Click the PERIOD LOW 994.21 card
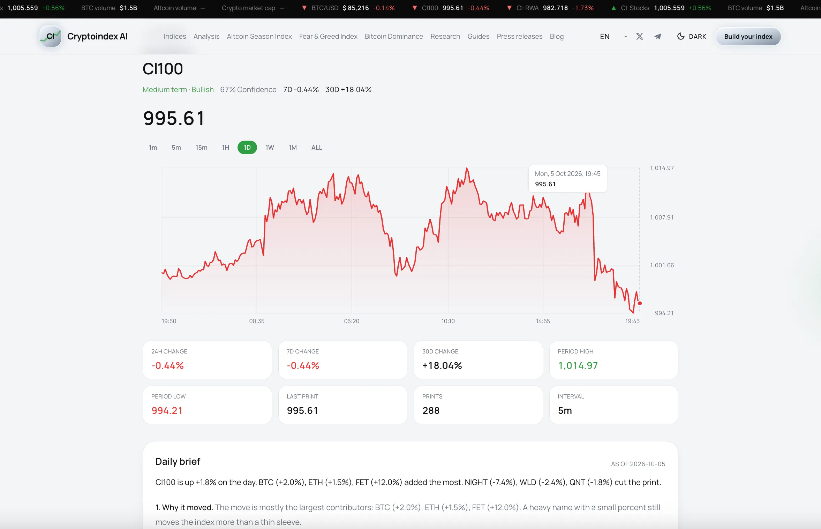The width and height of the screenshot is (821, 529). (x=207, y=405)
